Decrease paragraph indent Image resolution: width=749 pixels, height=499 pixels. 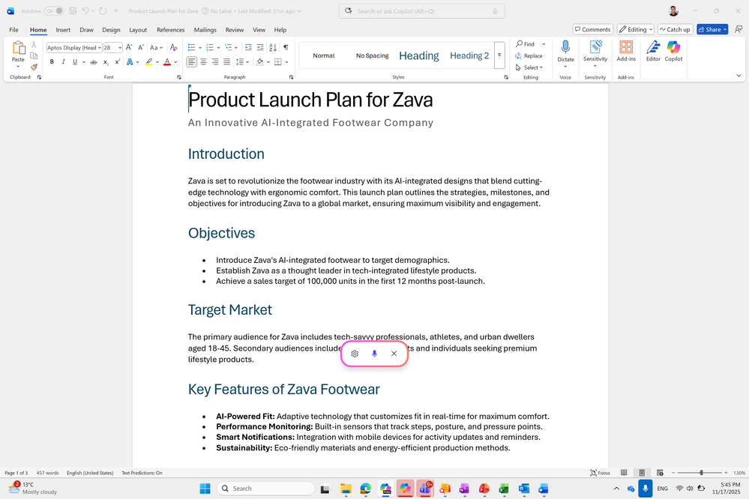pyautogui.click(x=248, y=47)
